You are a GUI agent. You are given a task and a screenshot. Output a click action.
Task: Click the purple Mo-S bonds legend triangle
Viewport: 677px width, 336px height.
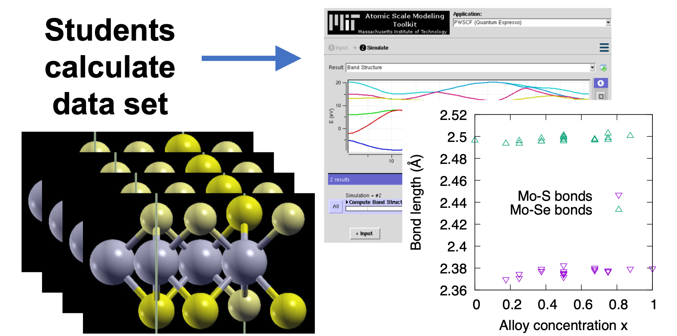coord(619,196)
